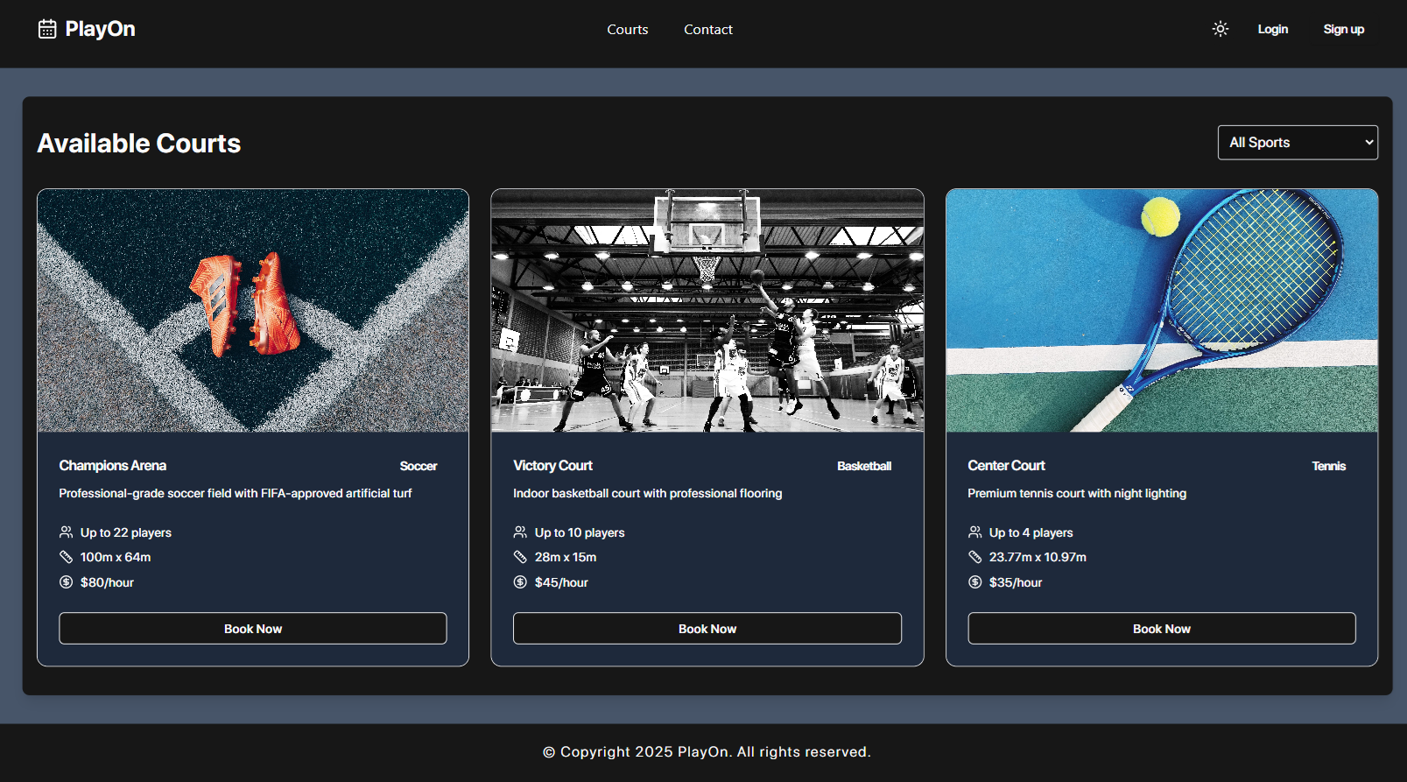Image resolution: width=1407 pixels, height=782 pixels.
Task: Click the tennis racket court image
Action: coord(1161,310)
